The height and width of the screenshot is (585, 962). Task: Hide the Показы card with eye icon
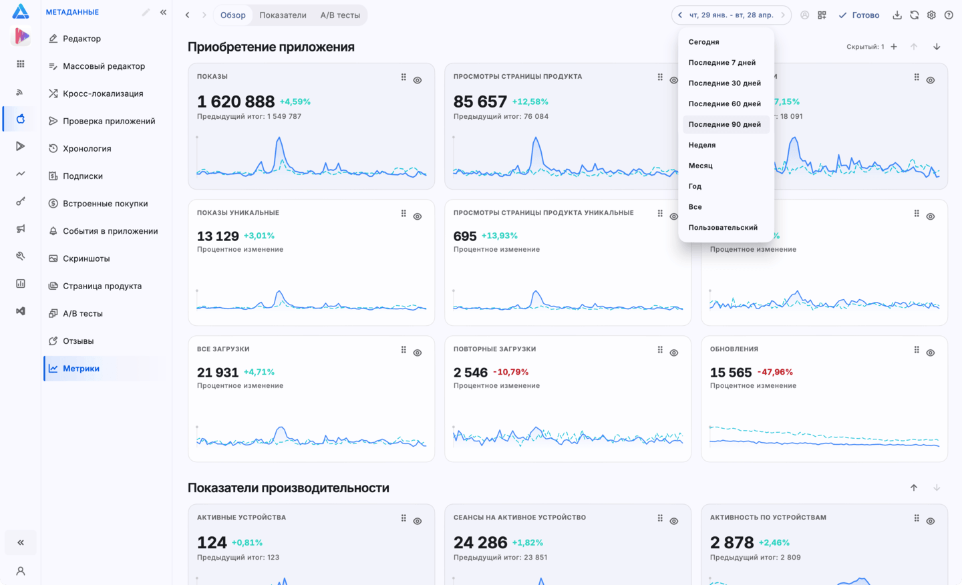[418, 80]
